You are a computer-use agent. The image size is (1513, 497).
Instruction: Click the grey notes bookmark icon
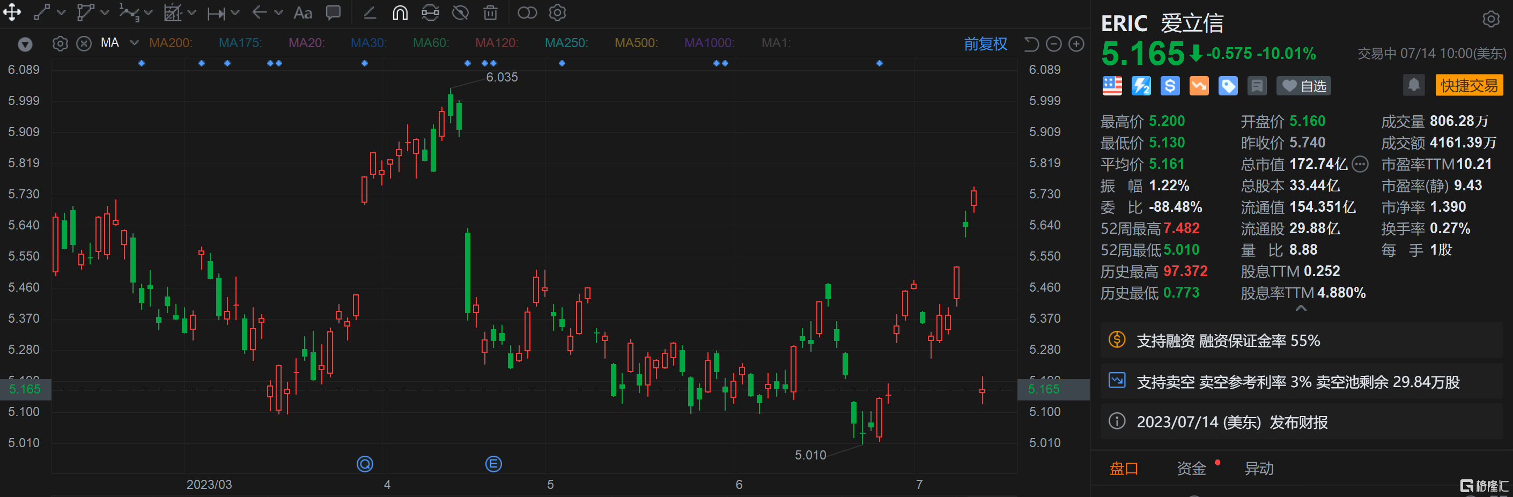(x=1257, y=86)
